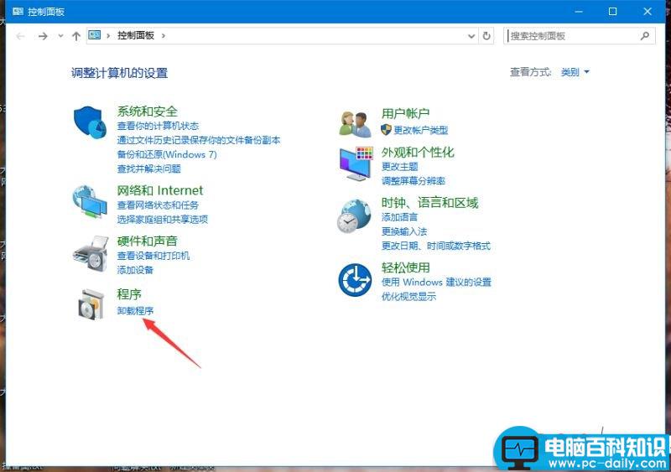The width and height of the screenshot is (671, 472).
Task: Open 更改日期、时间或数字格式 link
Action: [x=436, y=246]
